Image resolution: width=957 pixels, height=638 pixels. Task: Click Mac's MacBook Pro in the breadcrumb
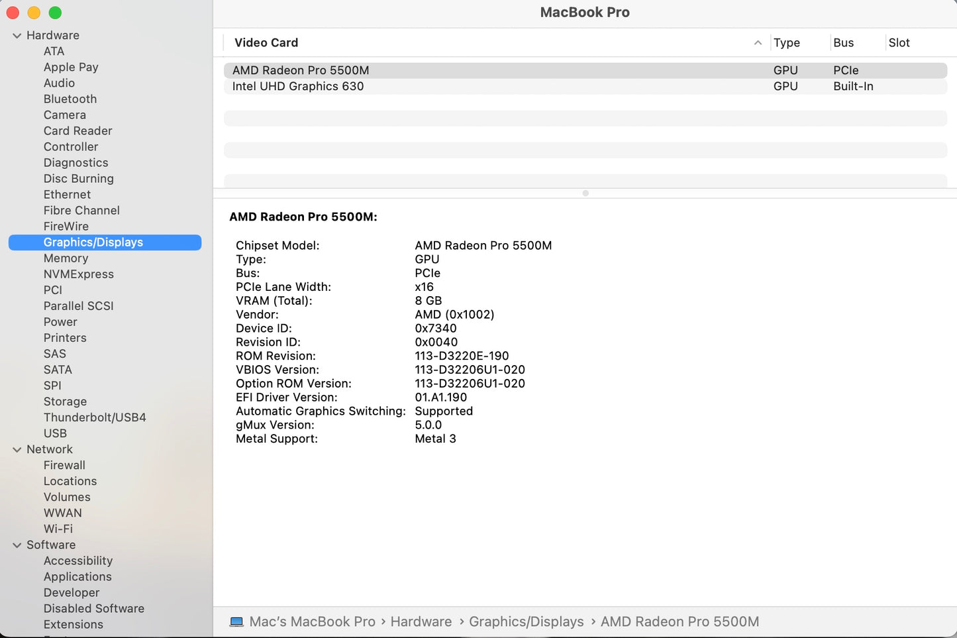point(312,621)
